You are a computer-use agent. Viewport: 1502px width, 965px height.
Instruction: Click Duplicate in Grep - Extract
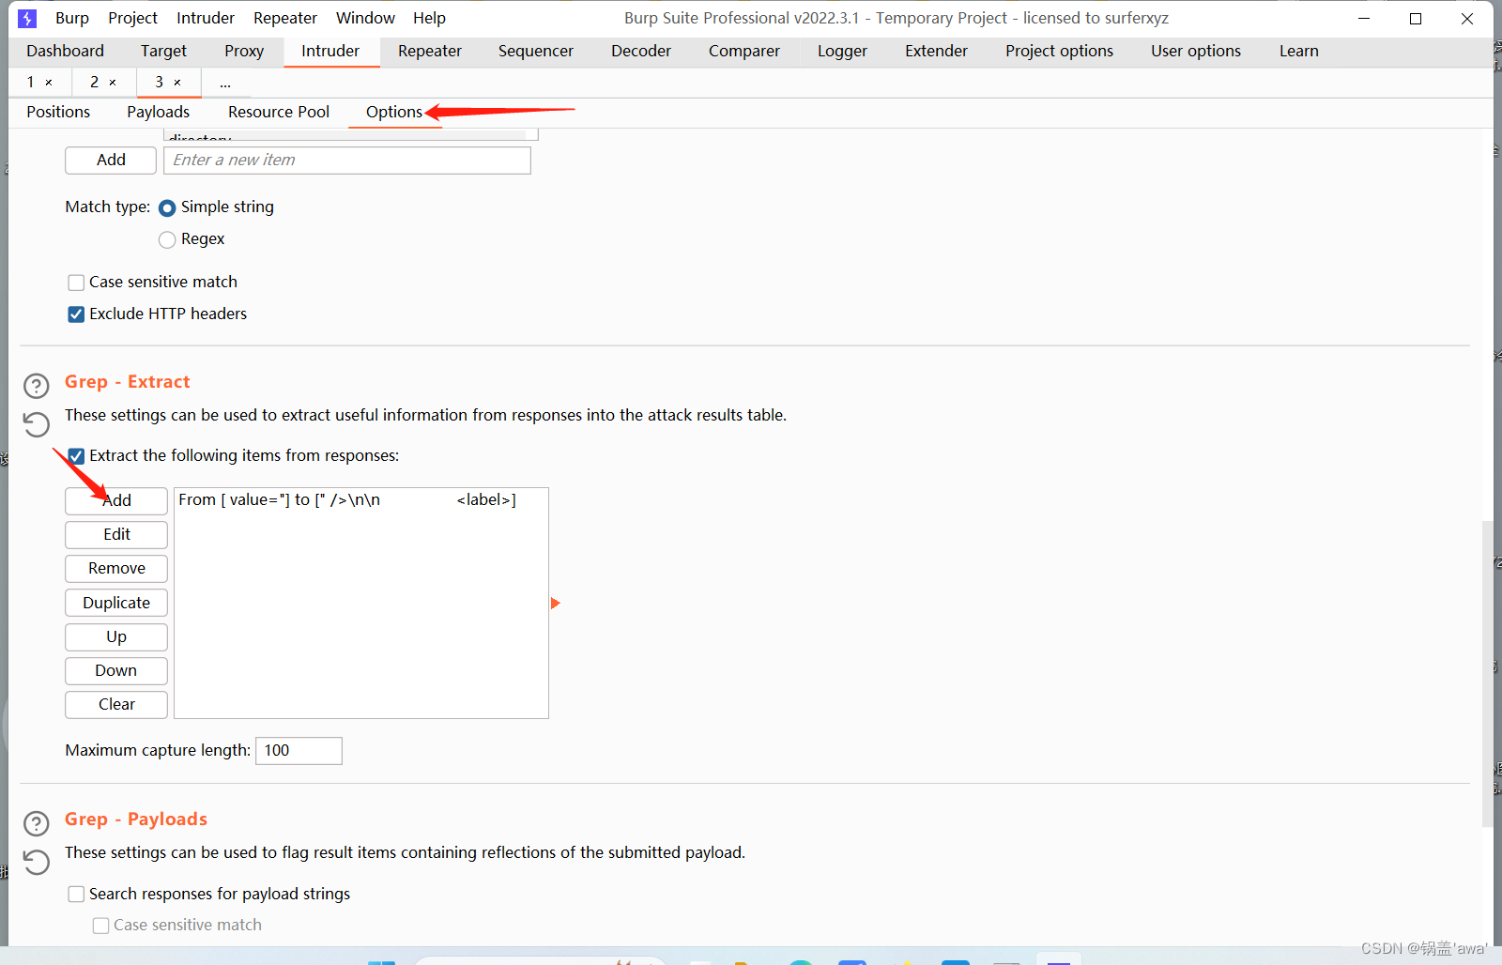pos(116,603)
